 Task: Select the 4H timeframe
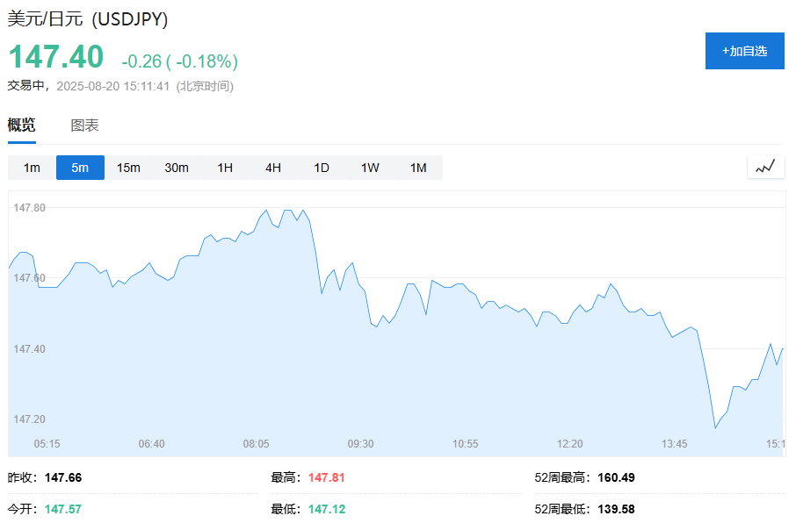click(x=273, y=168)
